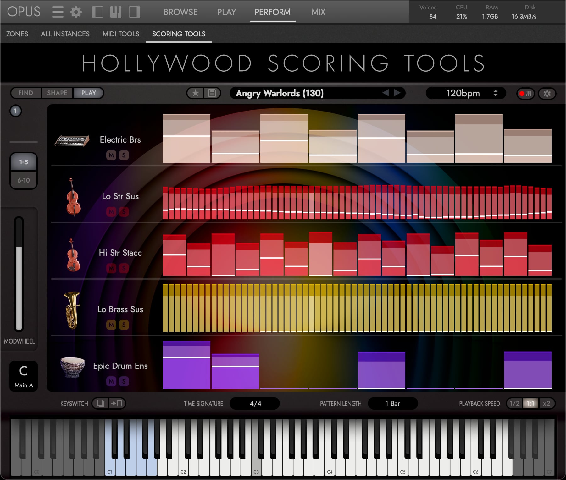
Task: Click the first keyswitch mode icon
Action: tap(101, 403)
